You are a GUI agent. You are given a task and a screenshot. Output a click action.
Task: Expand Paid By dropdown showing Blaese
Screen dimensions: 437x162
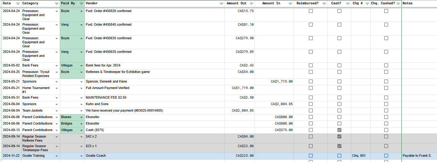click(x=81, y=117)
